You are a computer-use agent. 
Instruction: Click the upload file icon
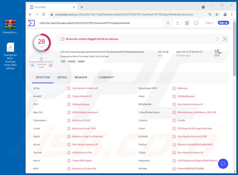tap(177, 23)
